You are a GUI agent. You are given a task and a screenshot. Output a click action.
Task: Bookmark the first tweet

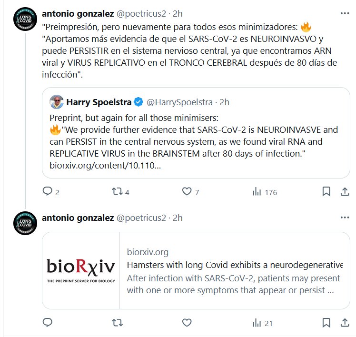[x=326, y=192]
